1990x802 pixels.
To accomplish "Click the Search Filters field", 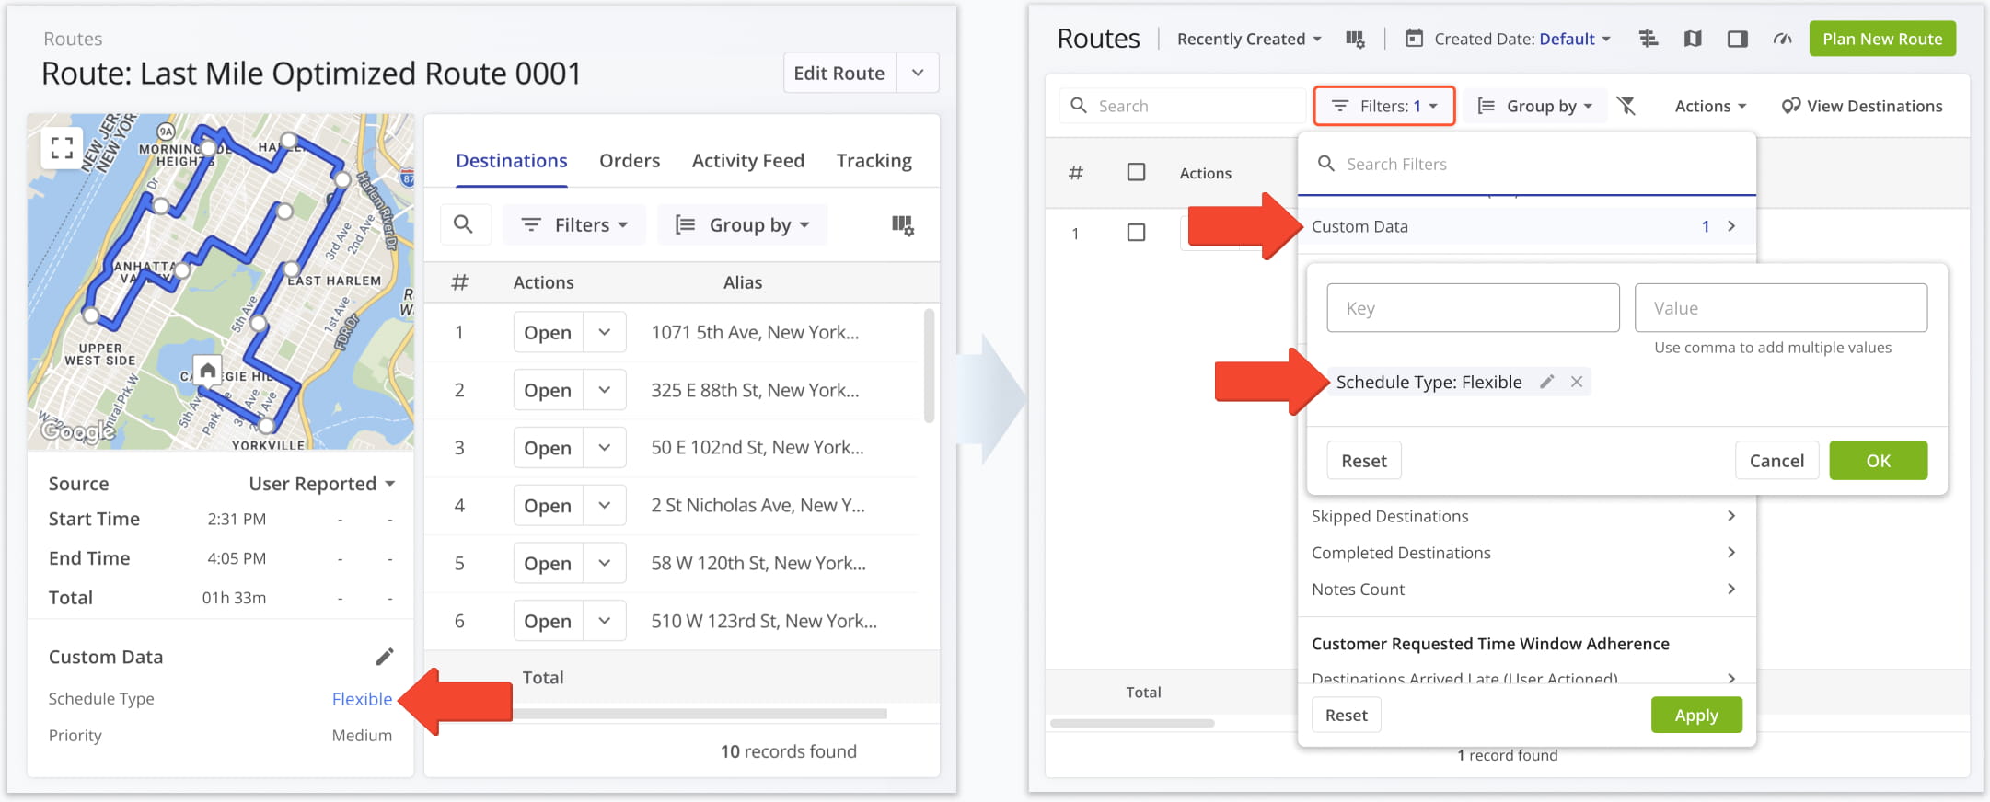I will (x=1526, y=164).
